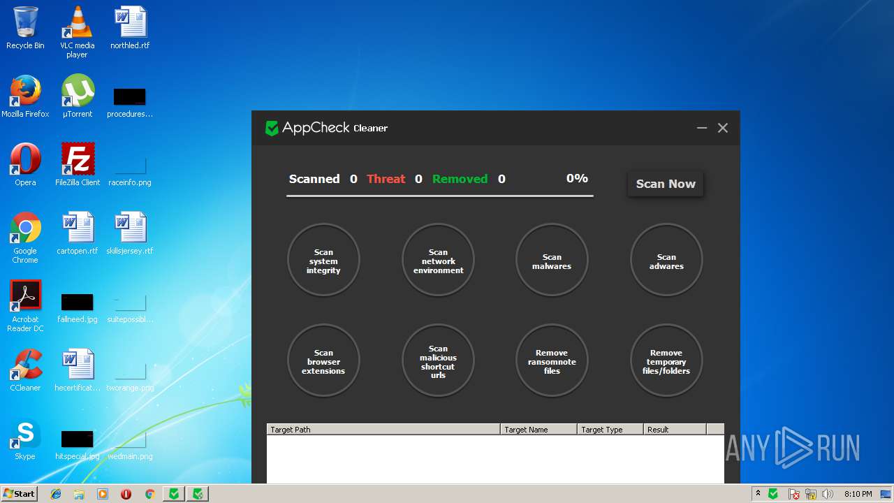Open Internet Explorer from taskbar
This screenshot has width=894, height=503.
56,494
